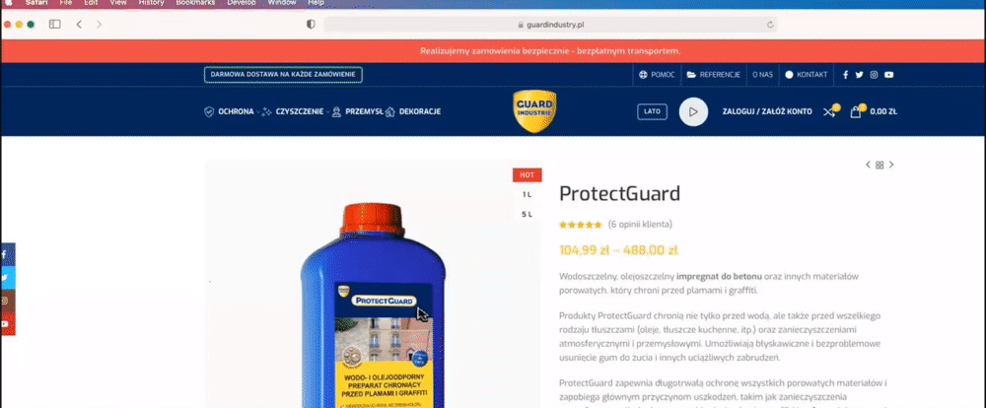Select the 1 L size option
This screenshot has width=986, height=408.
pos(527,195)
